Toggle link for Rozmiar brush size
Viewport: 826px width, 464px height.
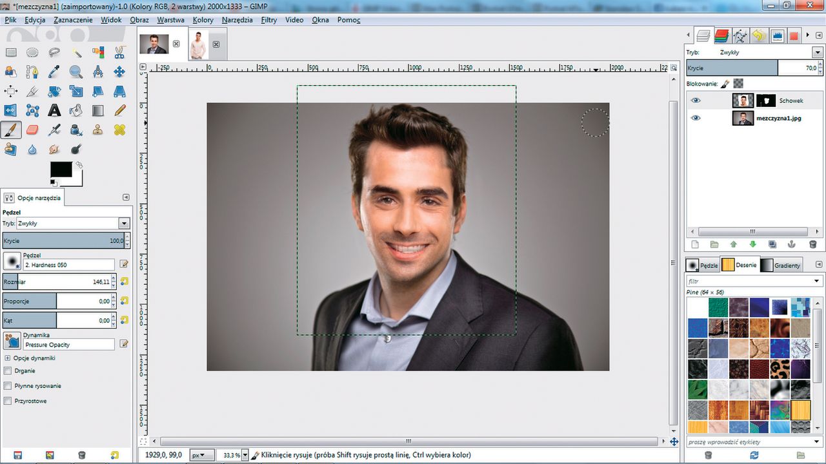click(x=124, y=281)
